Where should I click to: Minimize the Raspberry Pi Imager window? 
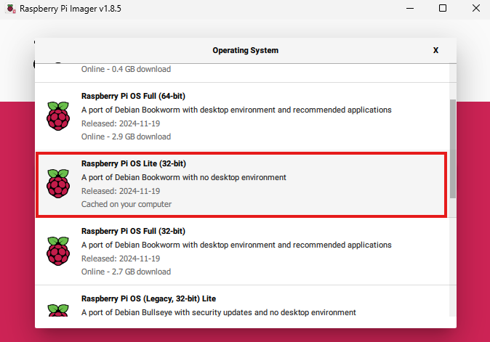408,9
